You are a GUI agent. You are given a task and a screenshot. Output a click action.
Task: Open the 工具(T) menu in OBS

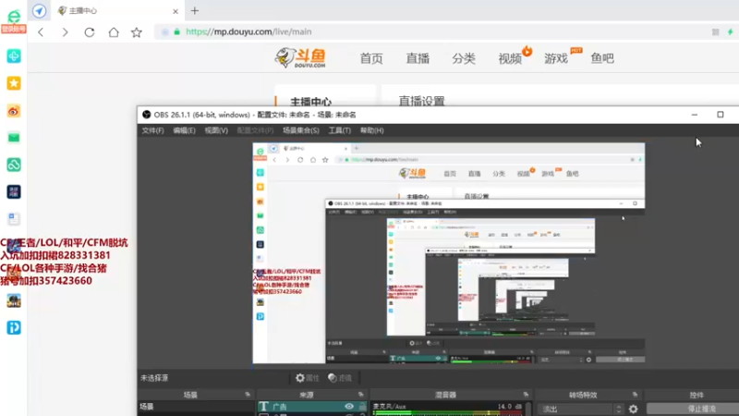[339, 130]
